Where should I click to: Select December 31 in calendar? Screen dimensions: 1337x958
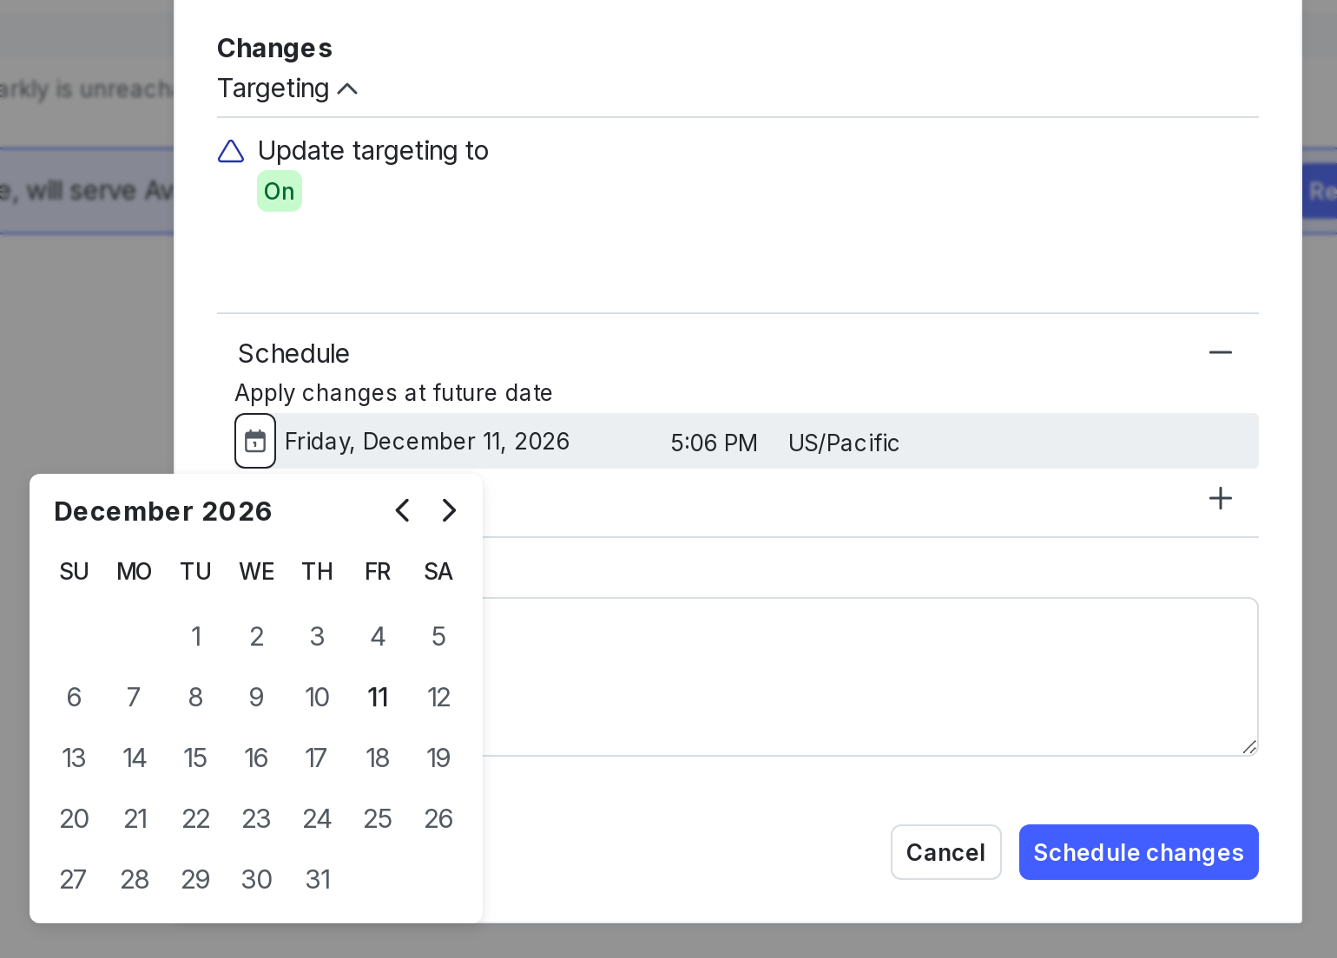coord(318,880)
